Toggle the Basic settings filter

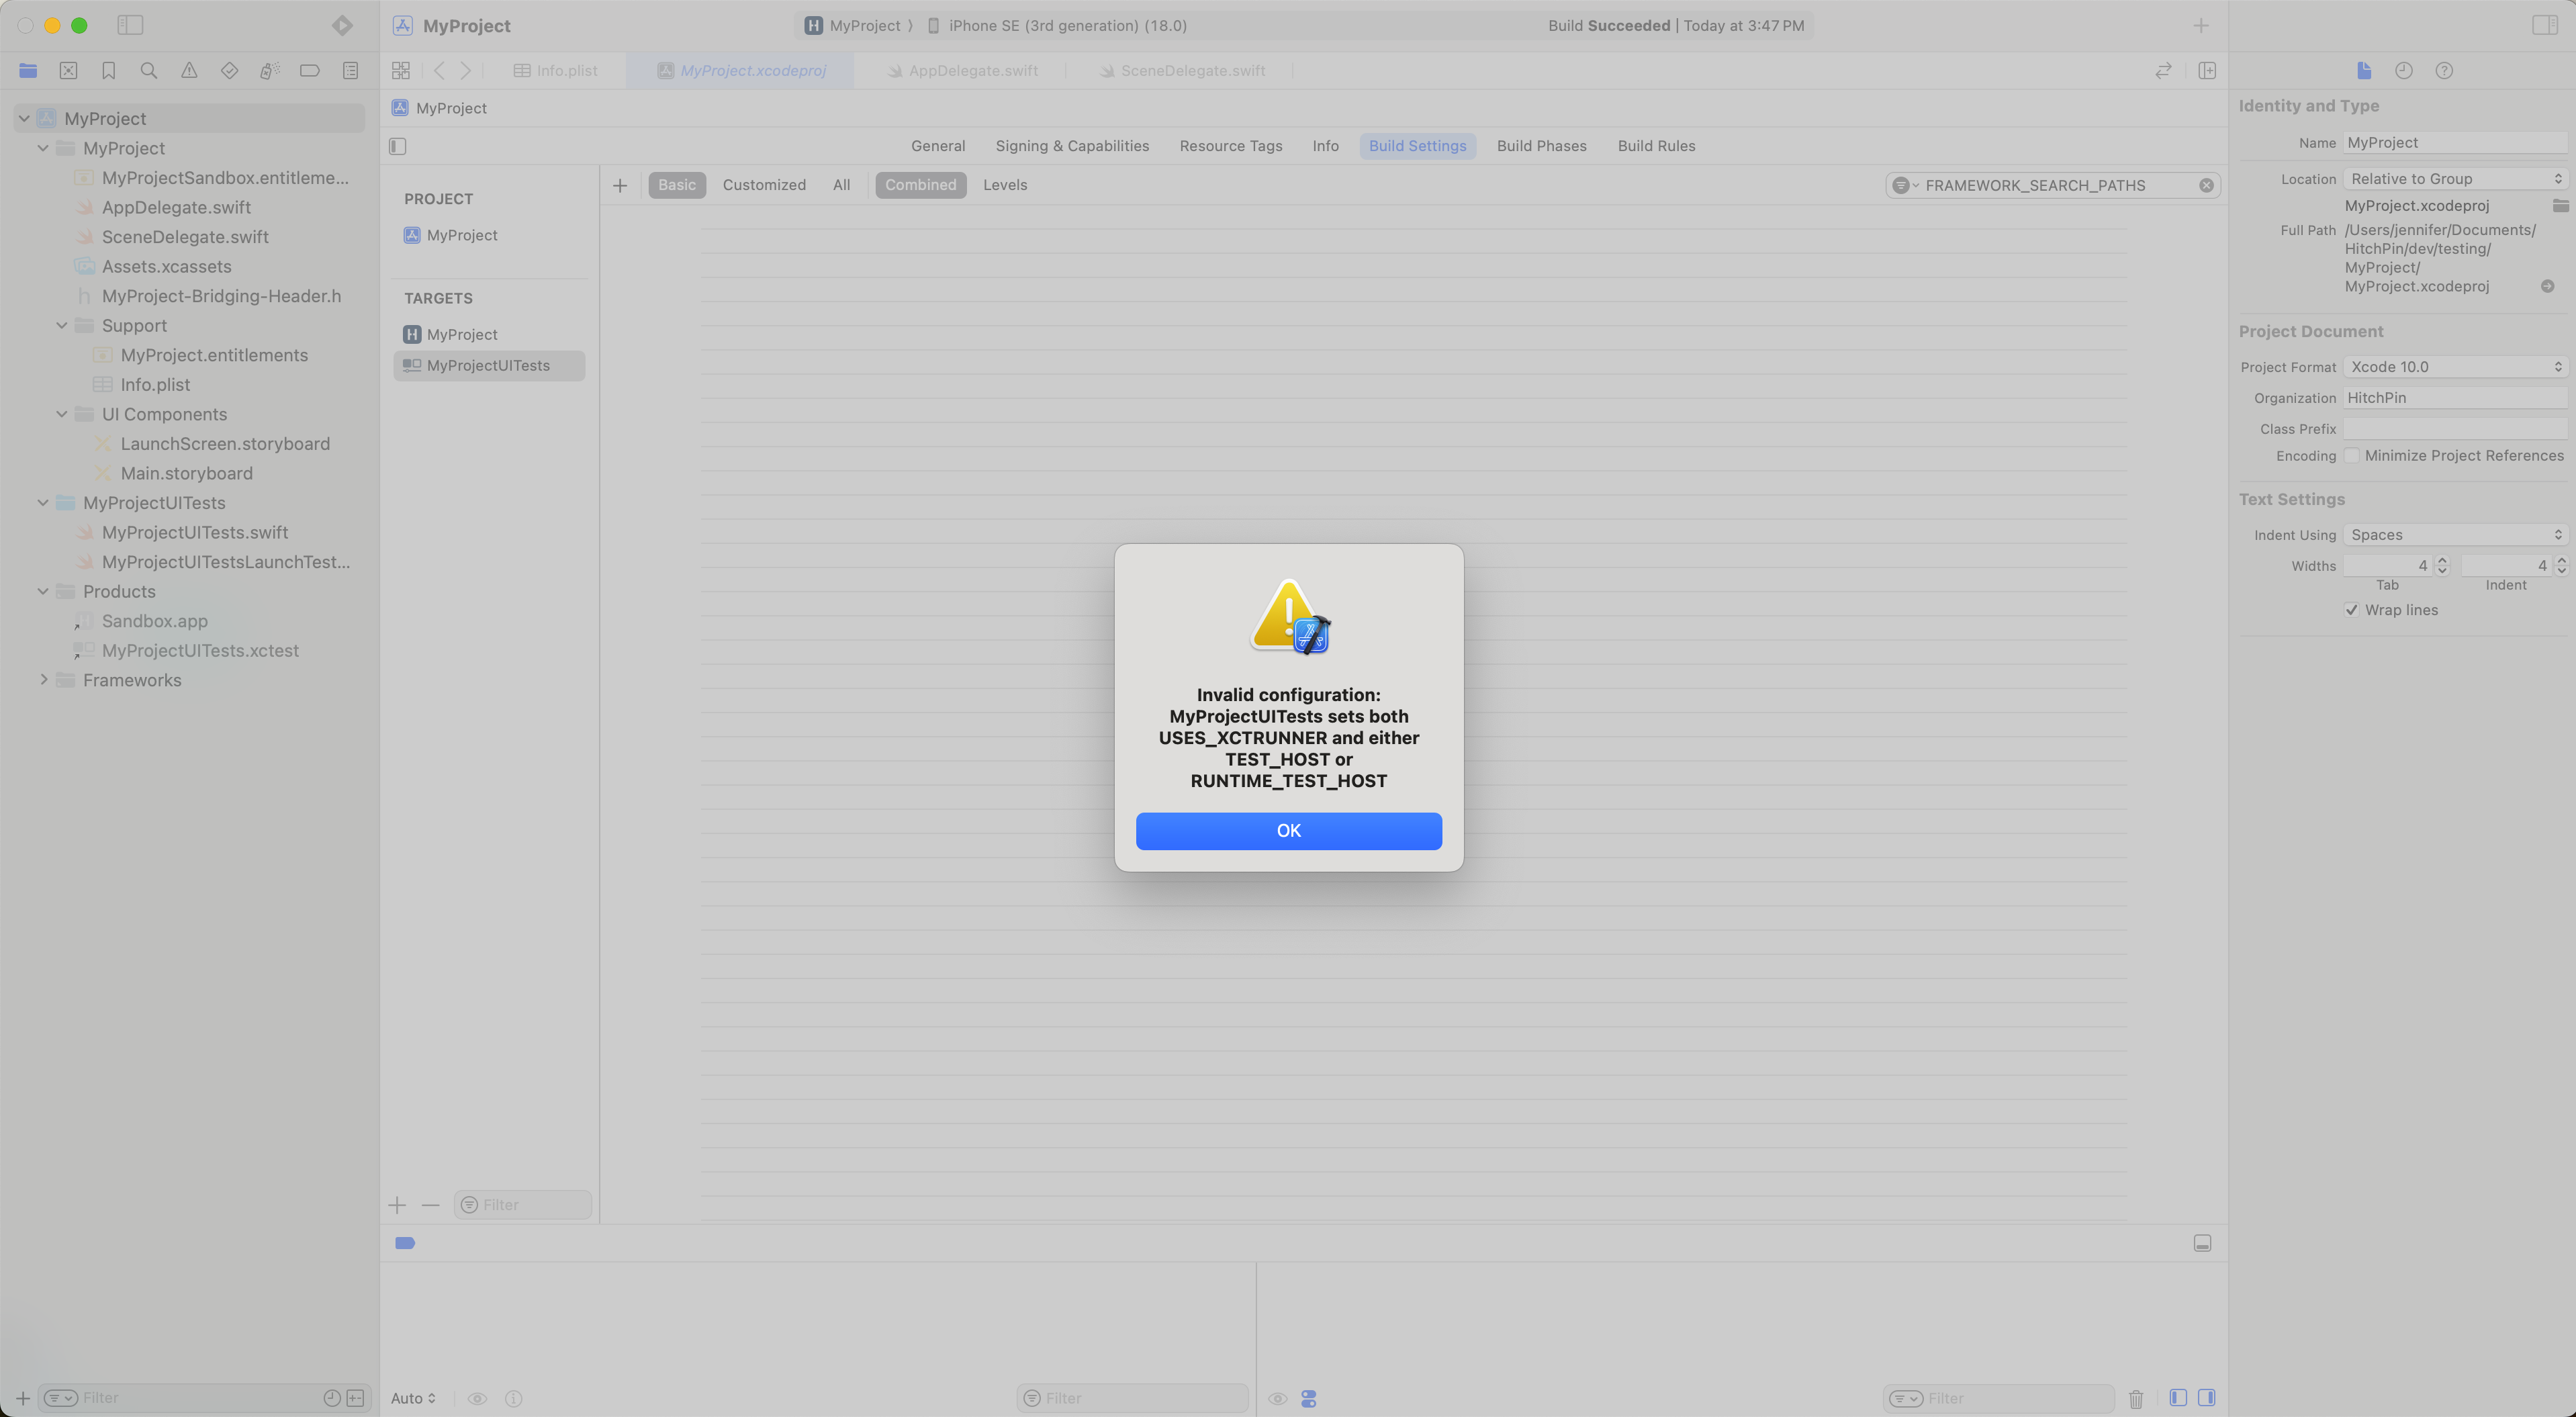pyautogui.click(x=677, y=185)
